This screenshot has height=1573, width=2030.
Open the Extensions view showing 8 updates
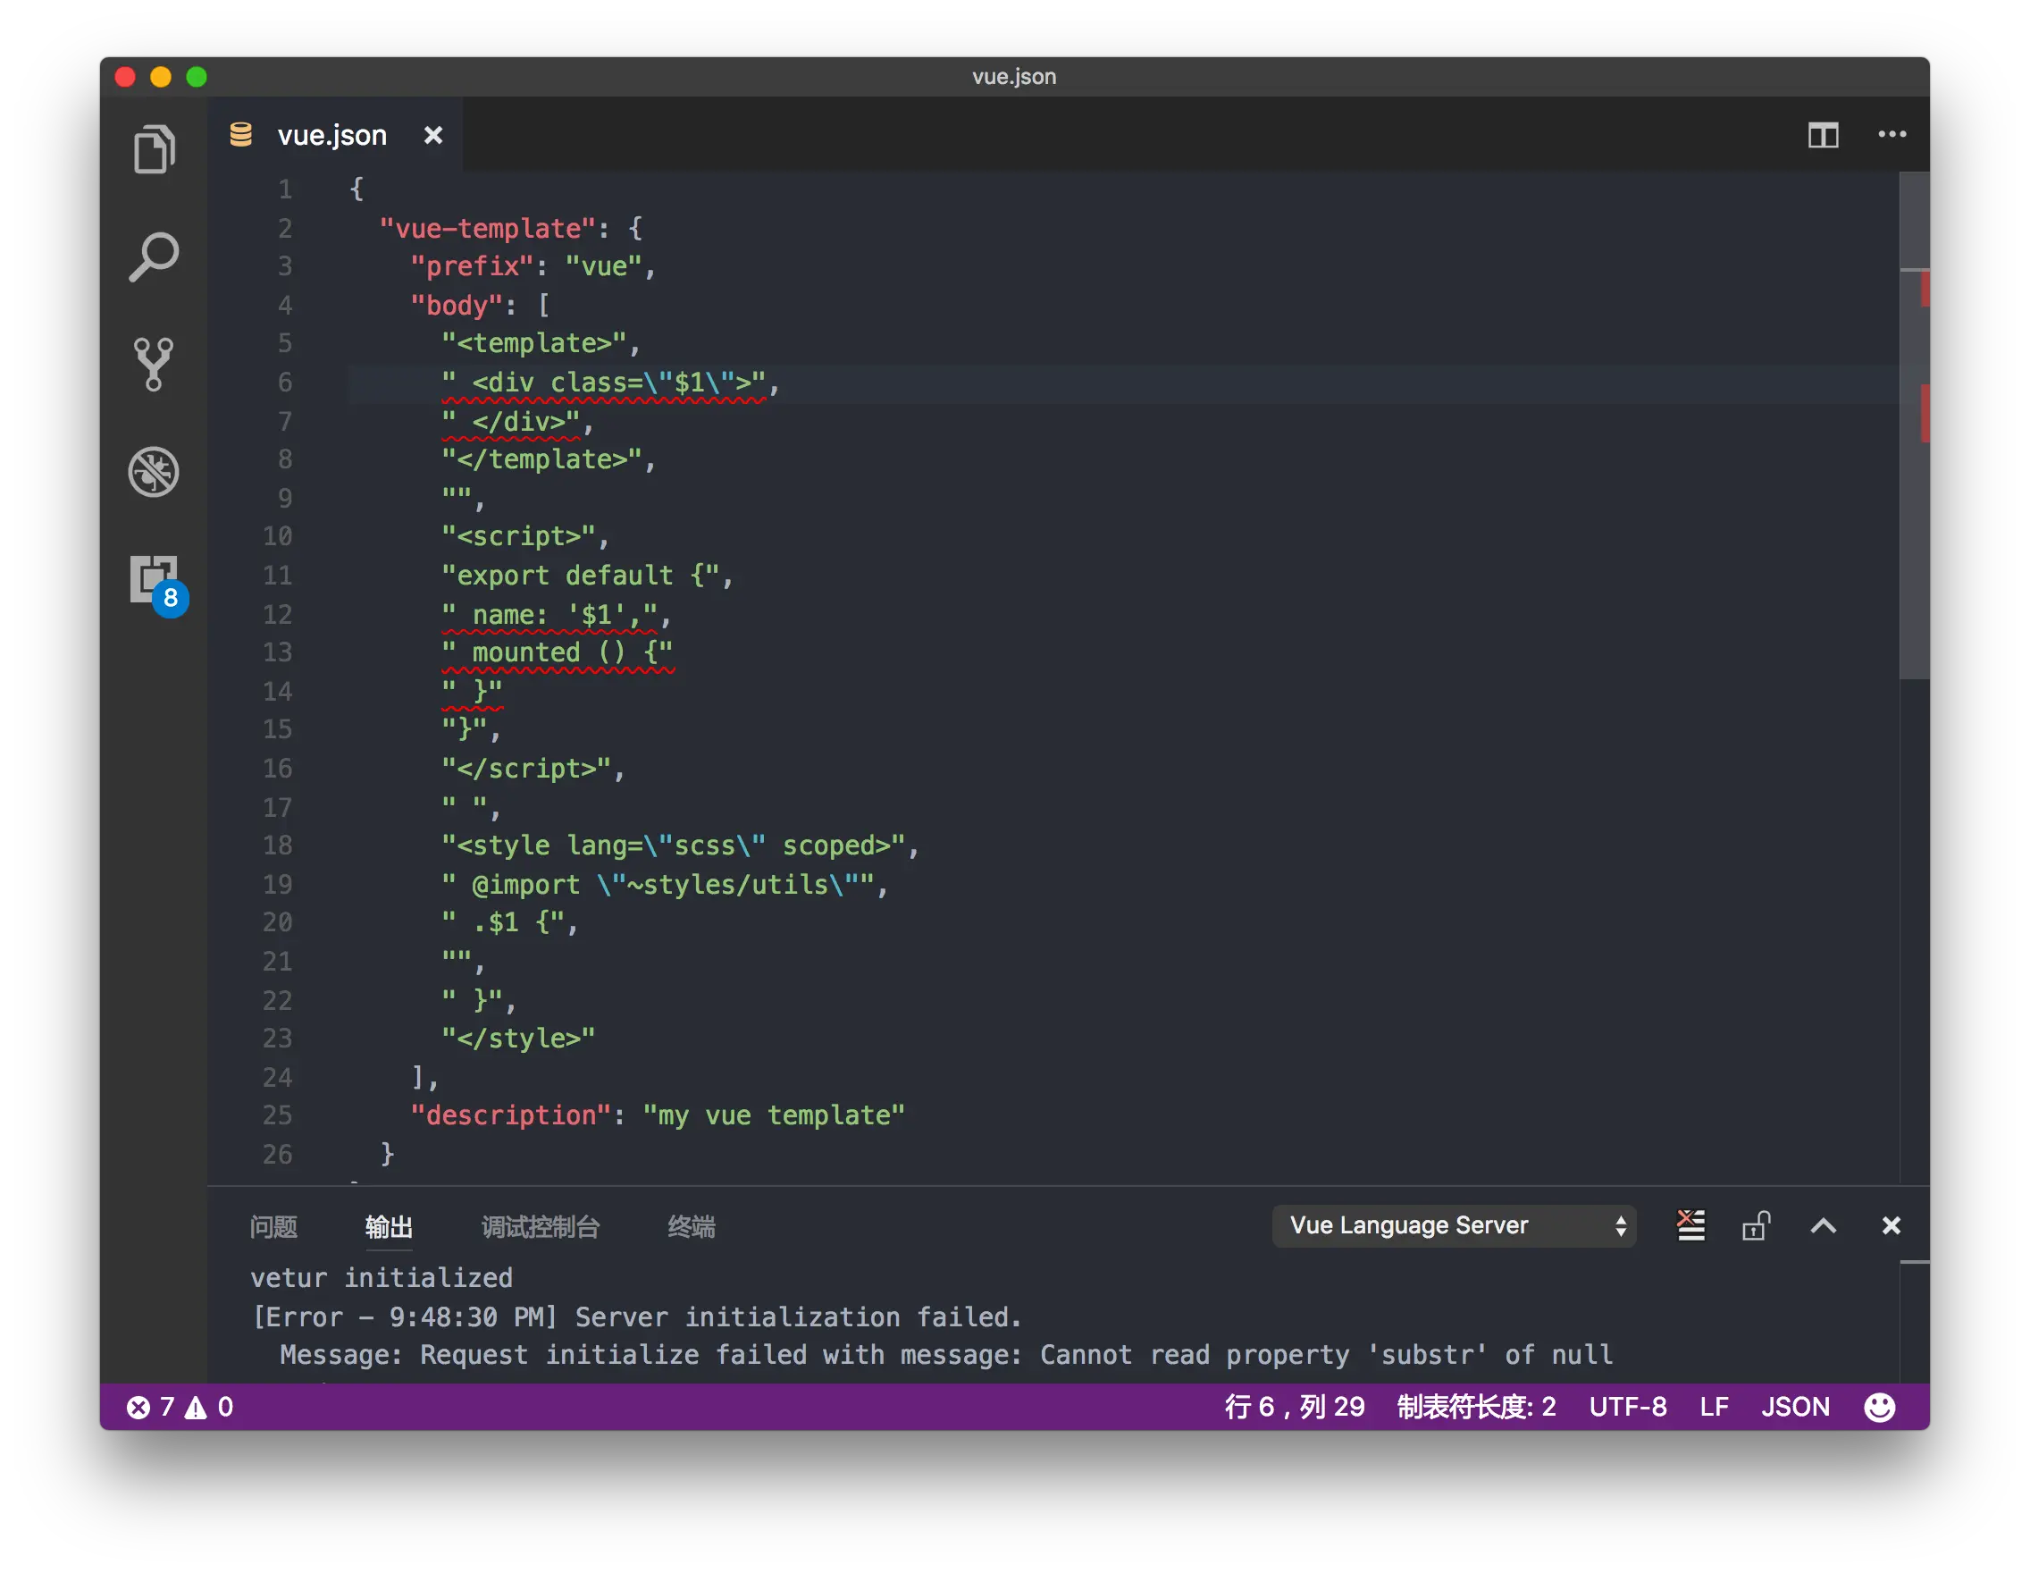[155, 578]
